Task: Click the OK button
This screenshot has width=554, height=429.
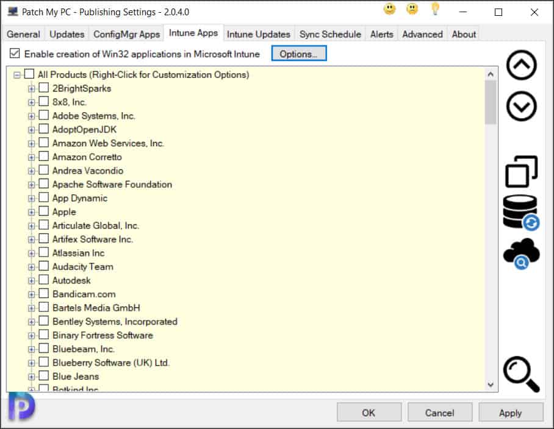Action: point(369,413)
